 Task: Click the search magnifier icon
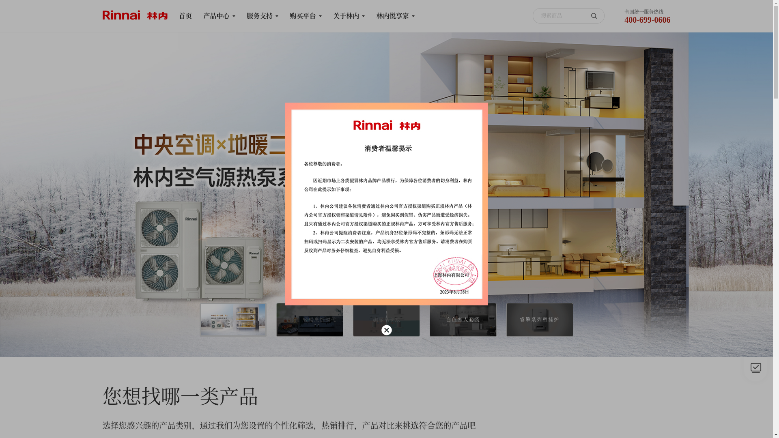(x=594, y=16)
